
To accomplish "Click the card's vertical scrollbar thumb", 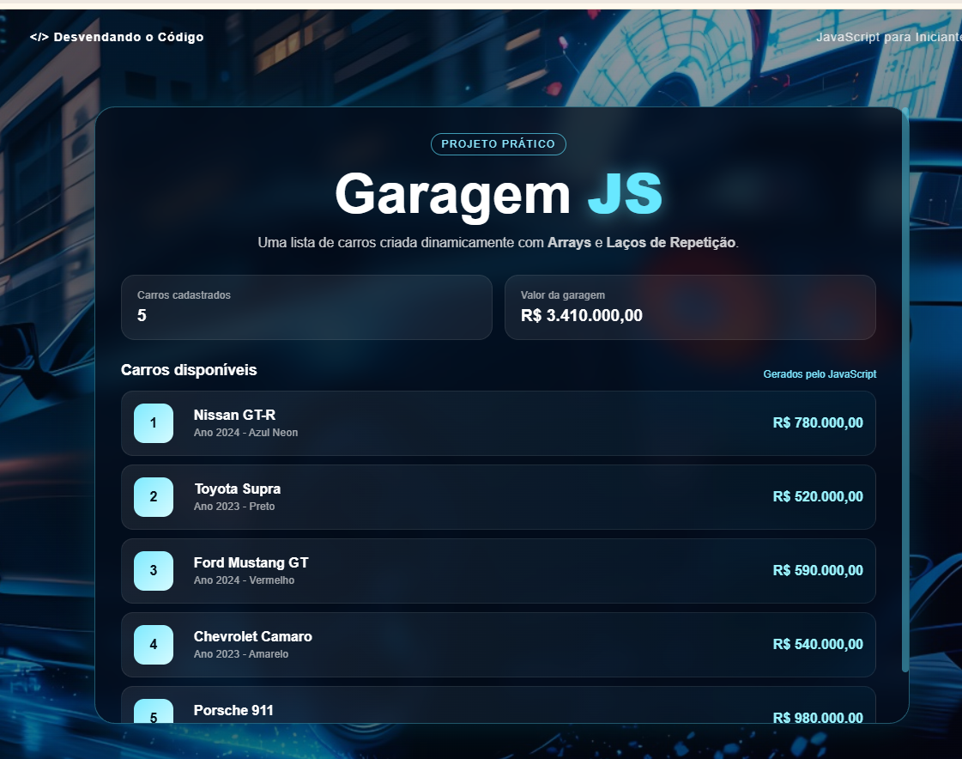I will (x=905, y=392).
